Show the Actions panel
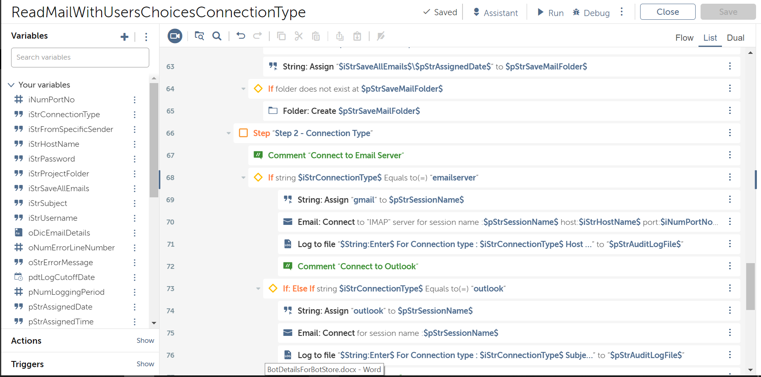 (145, 340)
